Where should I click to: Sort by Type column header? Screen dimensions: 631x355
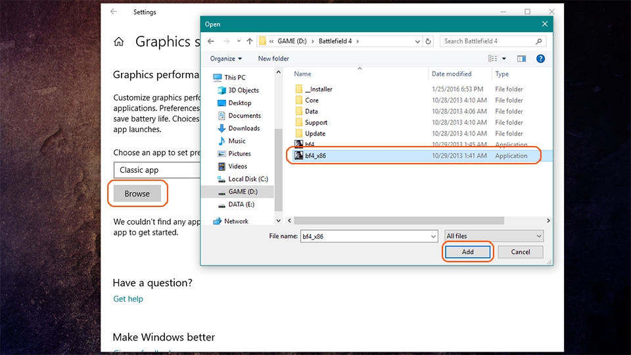[502, 74]
